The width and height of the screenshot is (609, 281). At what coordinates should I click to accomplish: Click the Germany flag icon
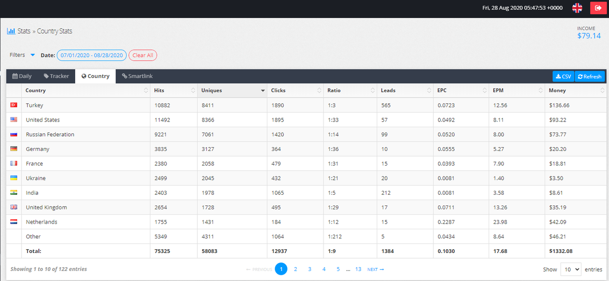[14, 149]
